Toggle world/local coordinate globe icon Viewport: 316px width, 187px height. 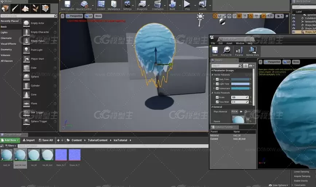point(229,16)
